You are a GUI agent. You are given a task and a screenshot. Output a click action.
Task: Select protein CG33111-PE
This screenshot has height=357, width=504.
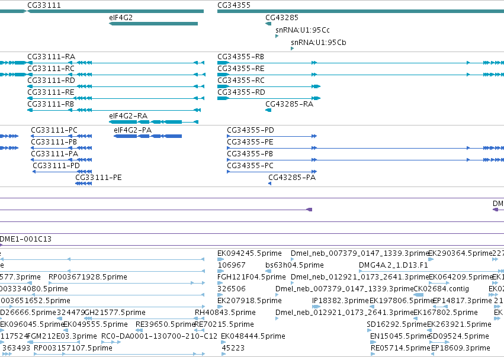84,184
